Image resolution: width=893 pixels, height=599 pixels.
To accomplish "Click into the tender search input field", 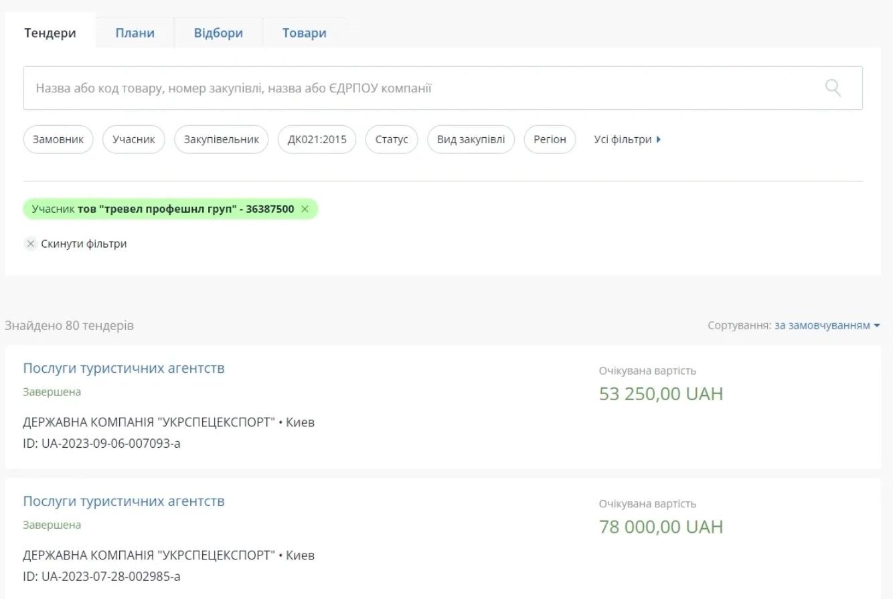I will tap(415, 88).
